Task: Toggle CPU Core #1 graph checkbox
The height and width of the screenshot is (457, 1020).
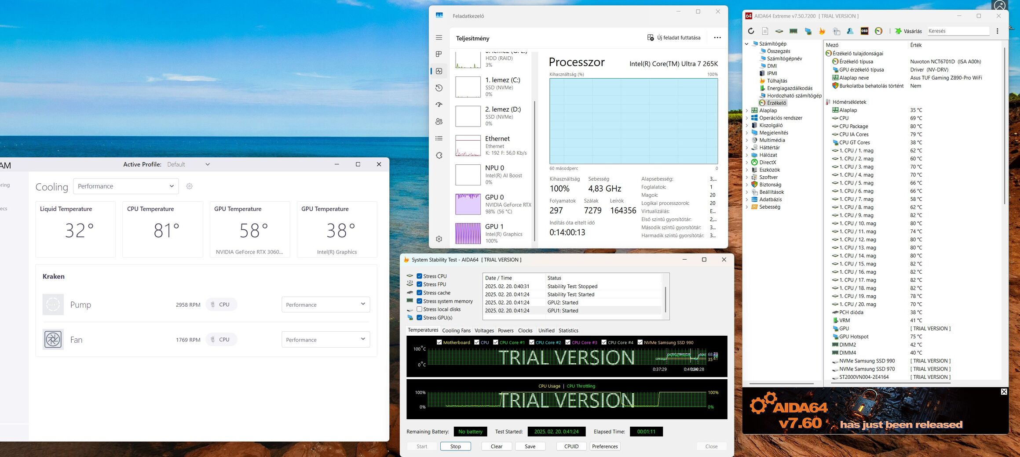Action: tap(496, 342)
